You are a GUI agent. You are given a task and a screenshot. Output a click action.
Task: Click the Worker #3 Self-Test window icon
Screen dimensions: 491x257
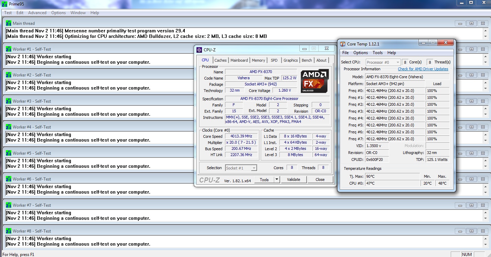pos(9,101)
